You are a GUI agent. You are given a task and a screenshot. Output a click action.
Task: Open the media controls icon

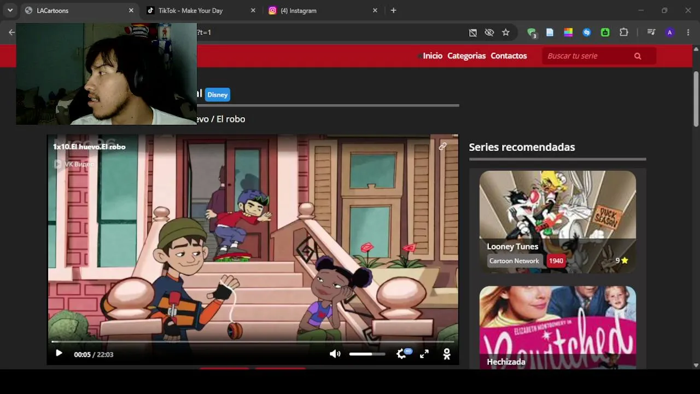651,32
